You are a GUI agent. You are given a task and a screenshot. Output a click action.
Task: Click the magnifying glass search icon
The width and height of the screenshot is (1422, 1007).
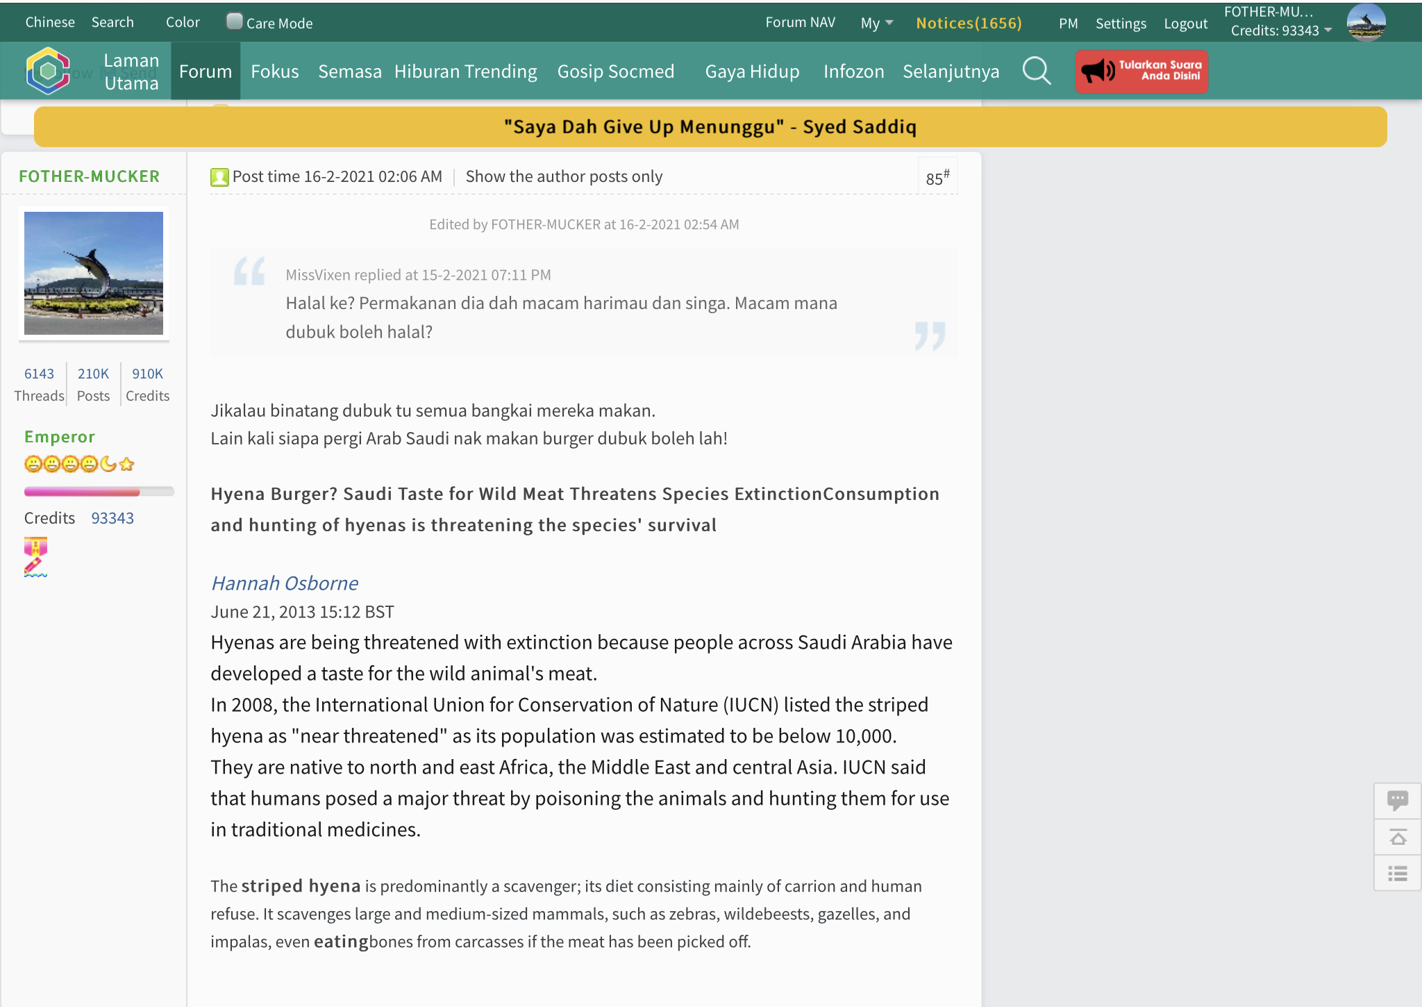(x=1037, y=71)
